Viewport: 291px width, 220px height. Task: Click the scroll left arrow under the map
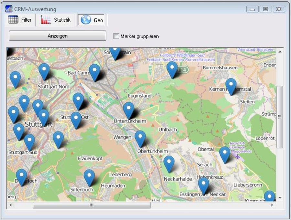(11, 205)
